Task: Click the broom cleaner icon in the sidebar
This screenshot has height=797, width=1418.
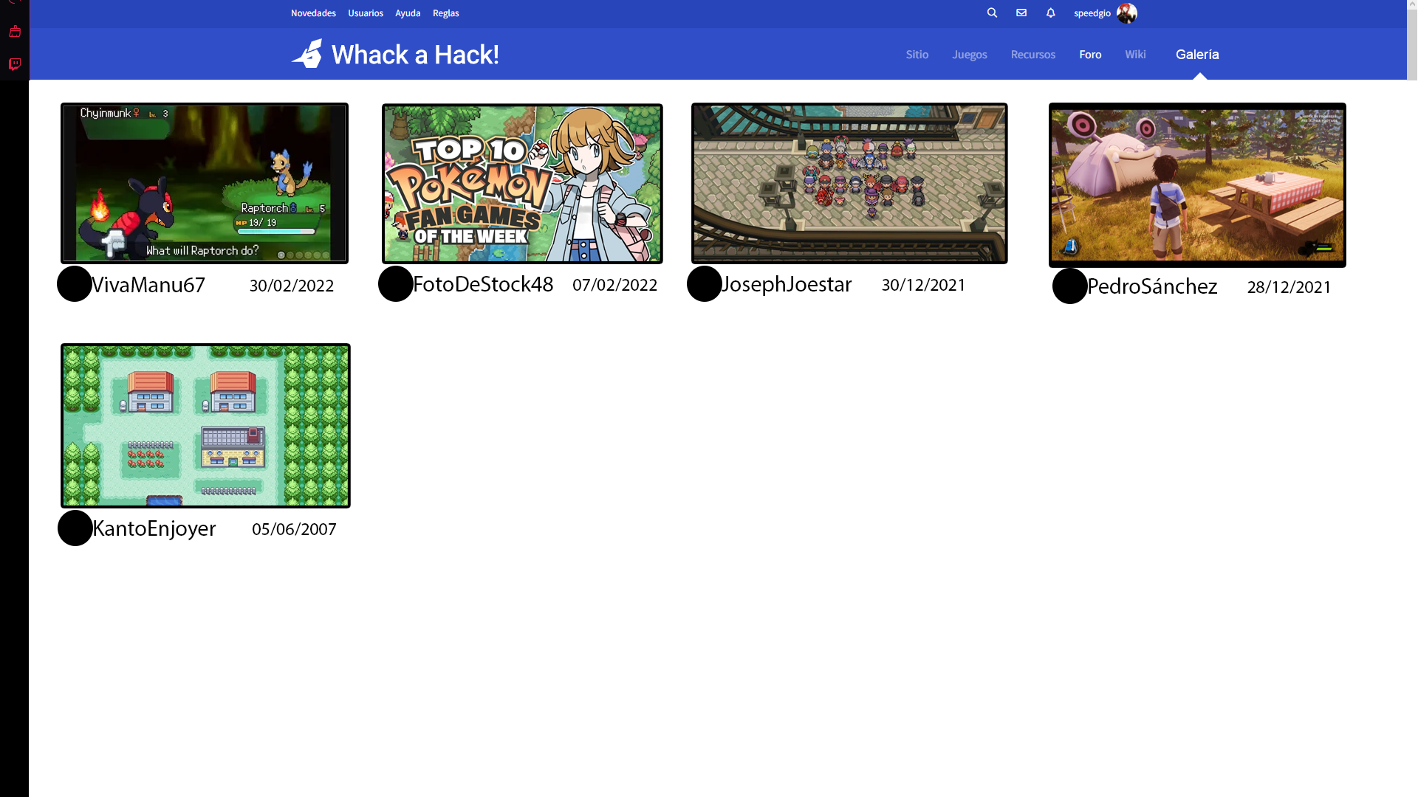Action: coord(14,31)
